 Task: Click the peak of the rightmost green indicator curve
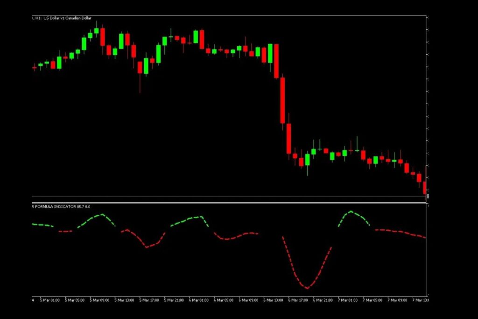[x=351, y=212]
